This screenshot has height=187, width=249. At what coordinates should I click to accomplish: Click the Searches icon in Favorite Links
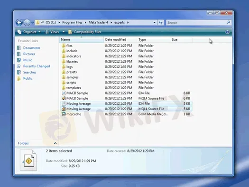pos(19,72)
